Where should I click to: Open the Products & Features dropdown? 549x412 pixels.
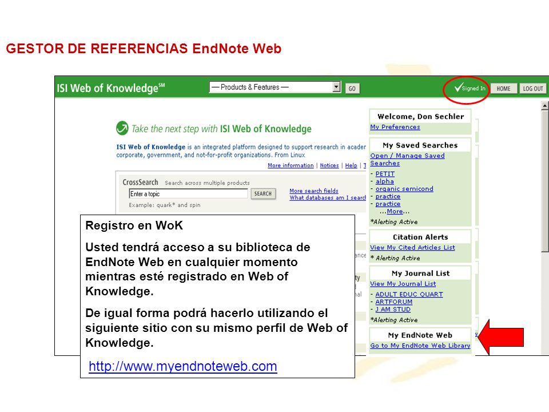point(275,87)
